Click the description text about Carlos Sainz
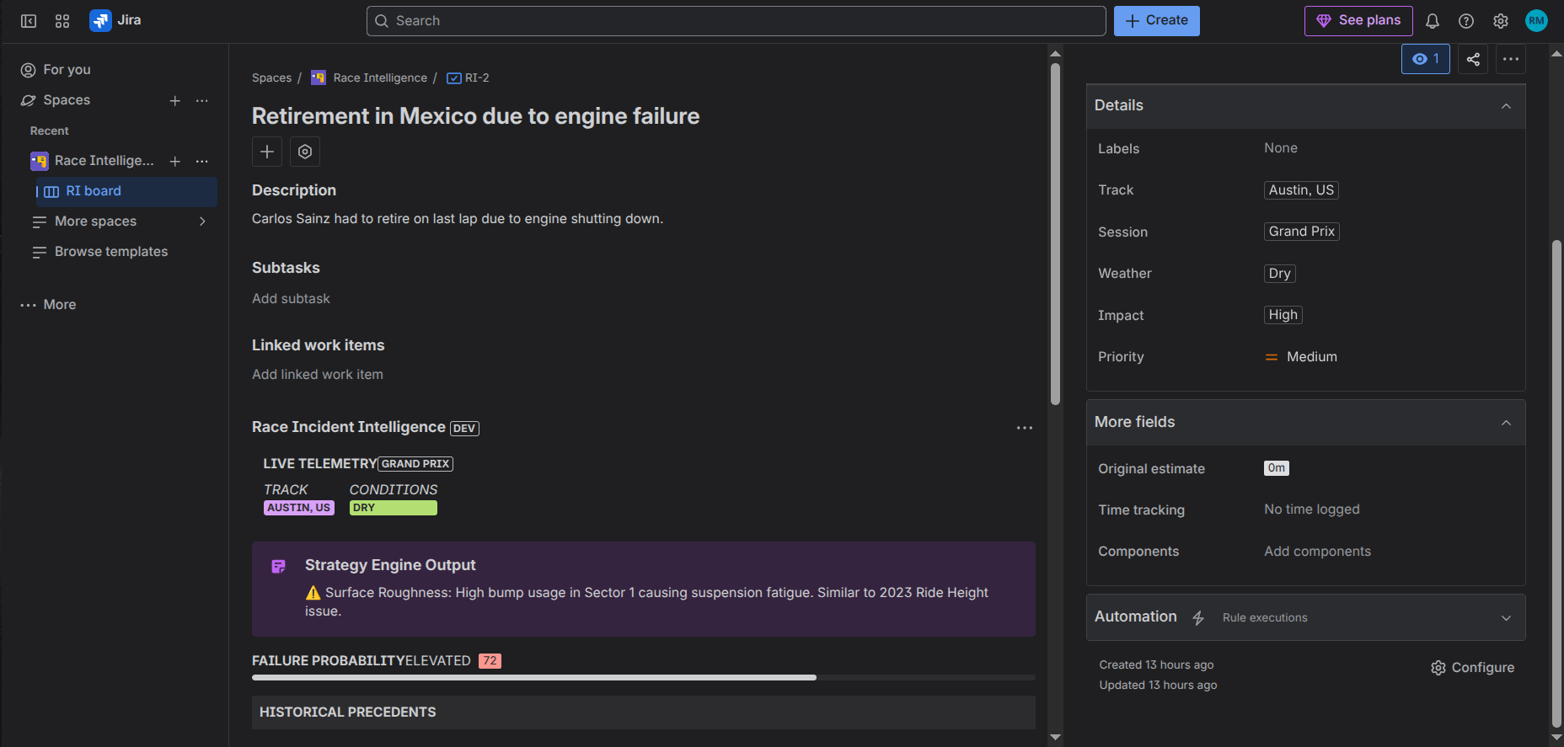The width and height of the screenshot is (1564, 747). click(x=458, y=219)
